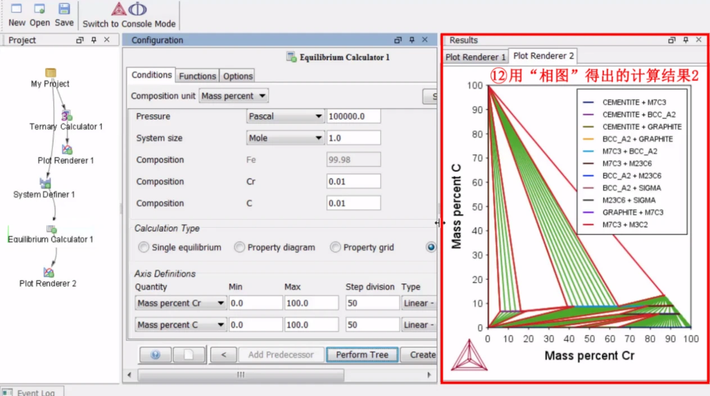The height and width of the screenshot is (396, 710).
Task: Switch to the Functions tab
Action: (x=197, y=76)
